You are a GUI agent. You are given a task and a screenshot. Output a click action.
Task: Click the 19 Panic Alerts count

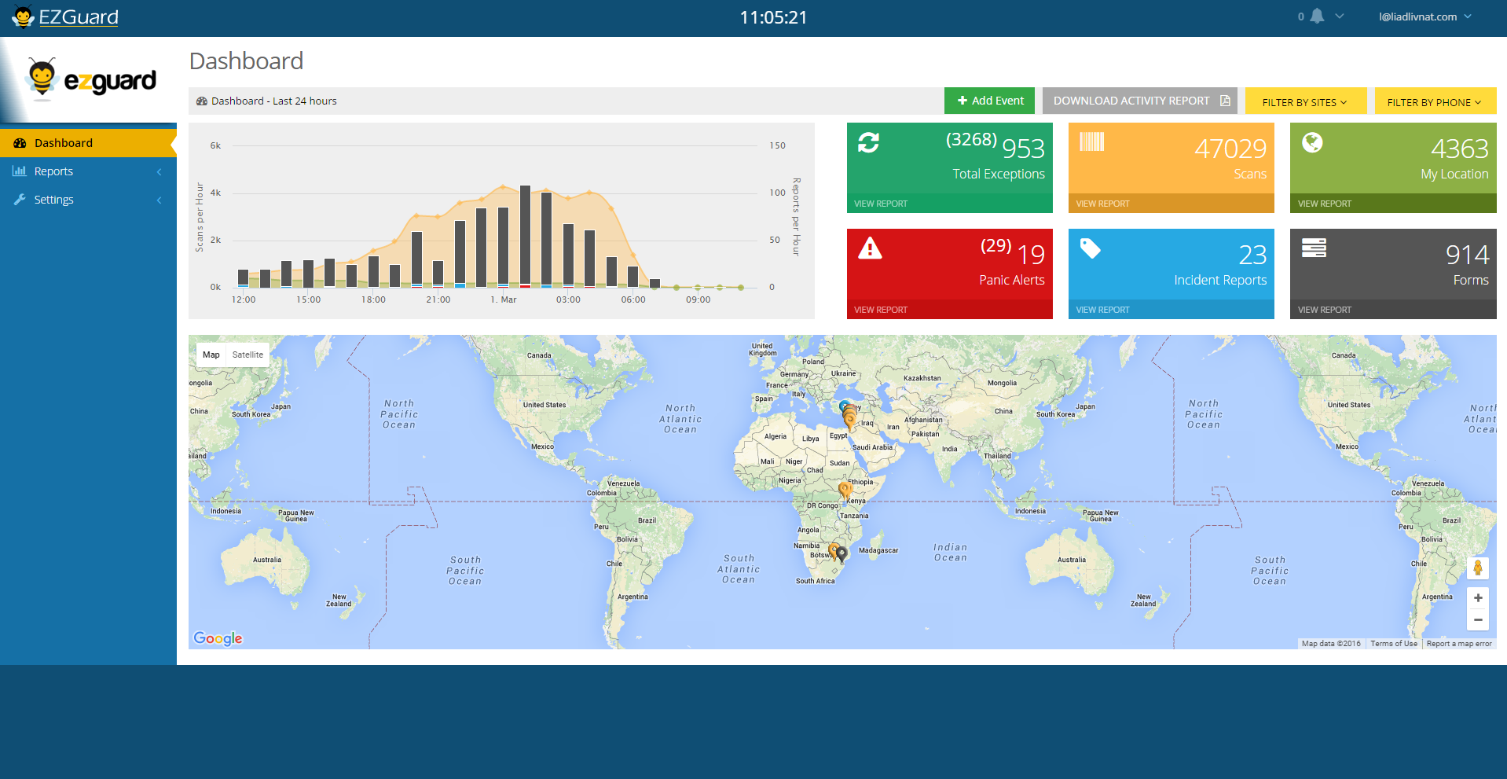click(x=1031, y=255)
